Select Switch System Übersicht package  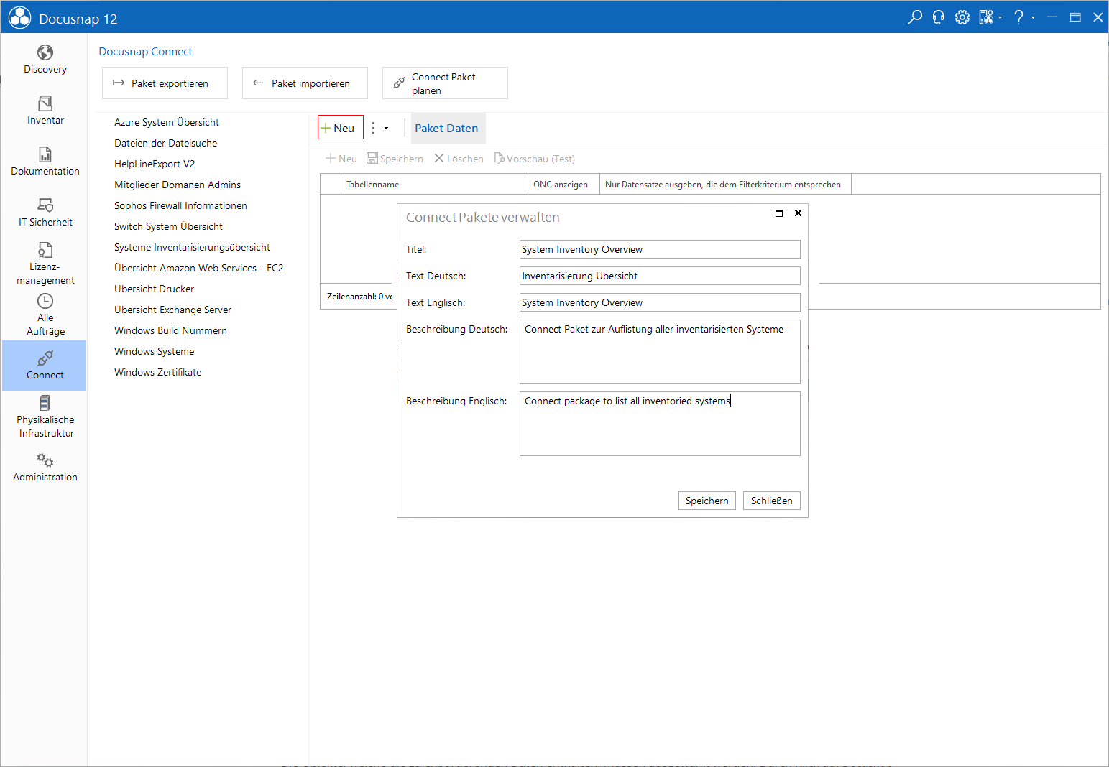click(x=169, y=226)
